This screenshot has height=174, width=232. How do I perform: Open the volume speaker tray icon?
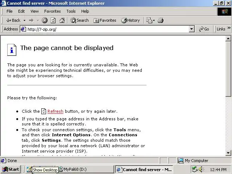[x=201, y=169]
